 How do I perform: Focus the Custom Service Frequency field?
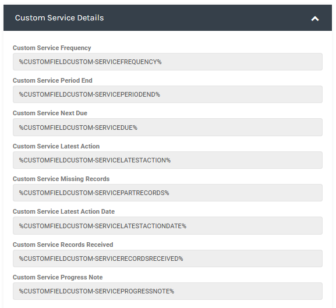pyautogui.click(x=168, y=62)
